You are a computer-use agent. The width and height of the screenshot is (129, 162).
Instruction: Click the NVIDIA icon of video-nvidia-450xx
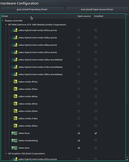(15, 89)
